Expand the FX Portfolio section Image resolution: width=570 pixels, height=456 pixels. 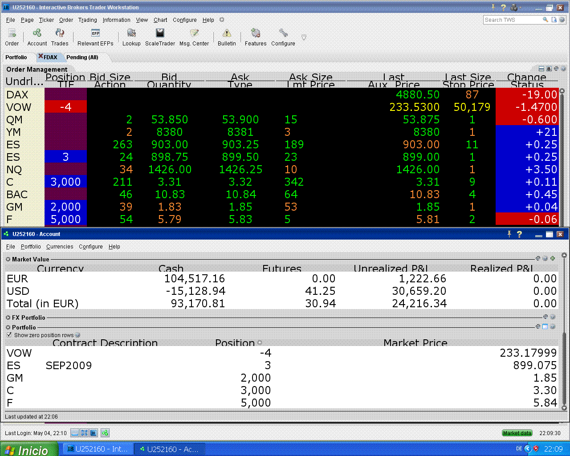click(x=8, y=318)
